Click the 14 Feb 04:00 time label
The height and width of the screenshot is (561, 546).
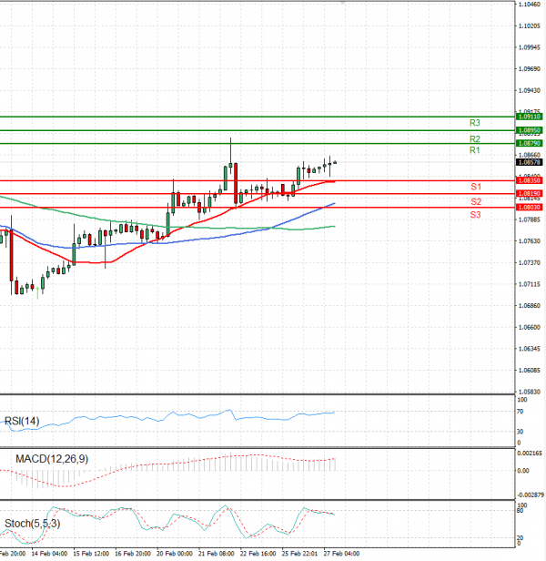pyautogui.click(x=49, y=554)
